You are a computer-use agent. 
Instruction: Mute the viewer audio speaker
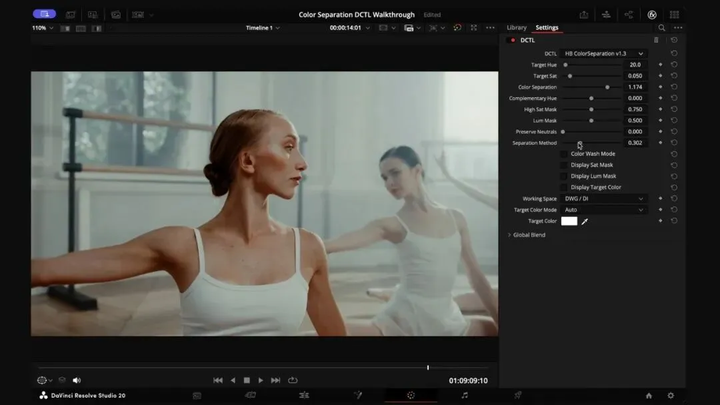point(77,380)
